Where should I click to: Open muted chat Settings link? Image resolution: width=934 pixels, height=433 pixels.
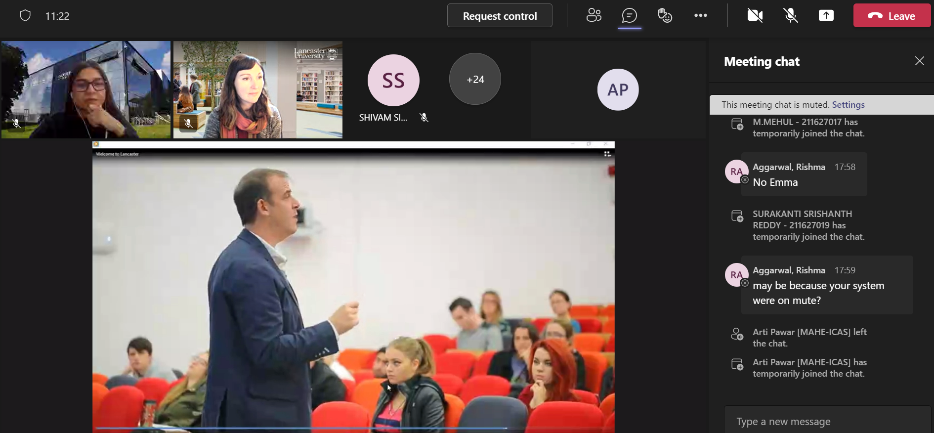[x=848, y=105]
